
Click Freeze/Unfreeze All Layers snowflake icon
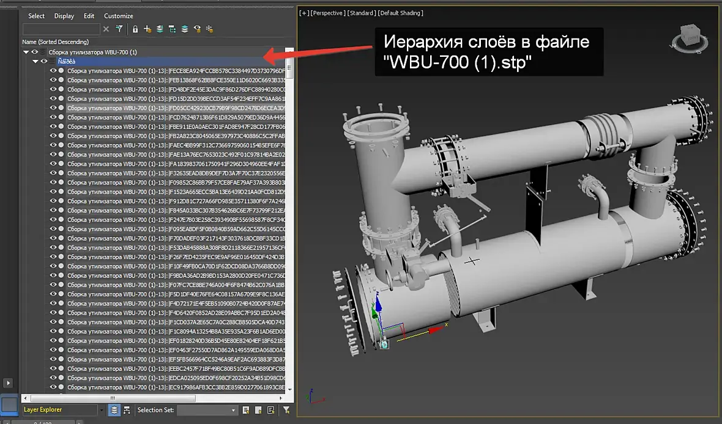point(209,29)
